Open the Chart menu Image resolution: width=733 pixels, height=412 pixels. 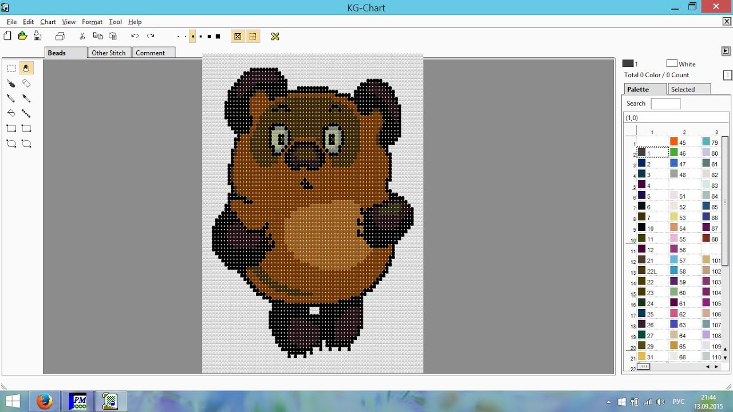(x=48, y=22)
